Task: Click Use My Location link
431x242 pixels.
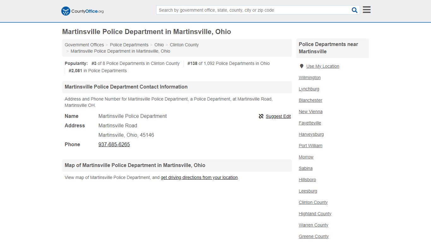Action: [323, 66]
